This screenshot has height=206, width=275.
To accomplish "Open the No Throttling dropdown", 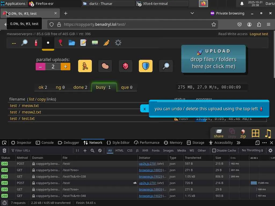I will coord(252,150).
